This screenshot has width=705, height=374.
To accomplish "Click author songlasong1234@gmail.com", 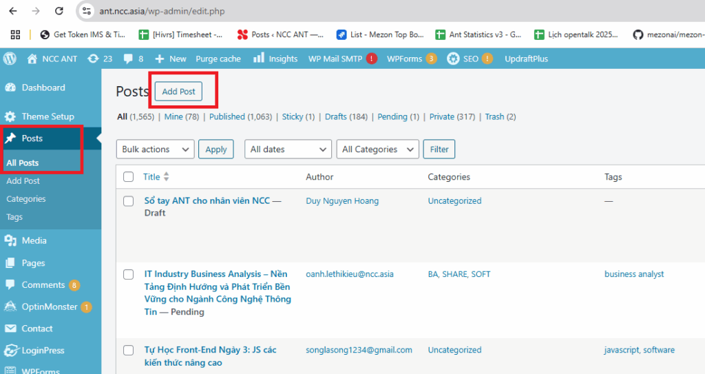I will point(359,350).
